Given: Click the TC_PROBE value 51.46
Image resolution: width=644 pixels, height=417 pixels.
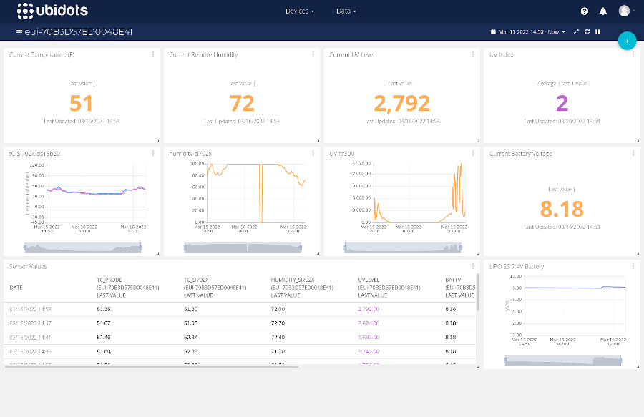Looking at the screenshot, I should (104, 338).
